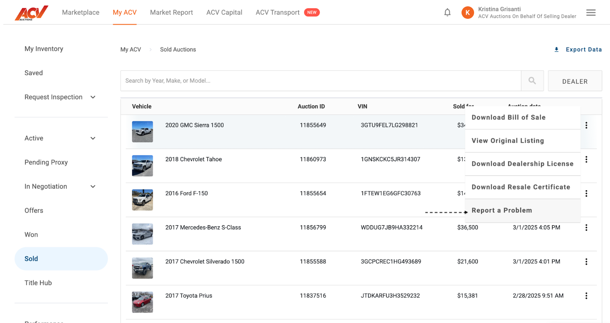Image resolution: width=610 pixels, height=323 pixels.
Task: Open Won in sidebar
Action: coord(31,235)
